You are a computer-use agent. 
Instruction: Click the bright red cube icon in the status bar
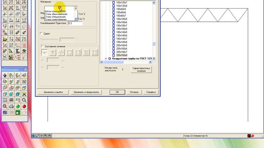[x=252, y=136]
